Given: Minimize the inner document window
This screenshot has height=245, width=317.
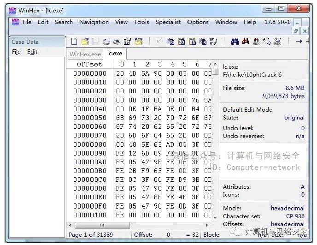Looking at the screenshot, I should point(297,22).
